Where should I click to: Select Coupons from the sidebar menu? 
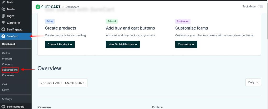(7, 64)
